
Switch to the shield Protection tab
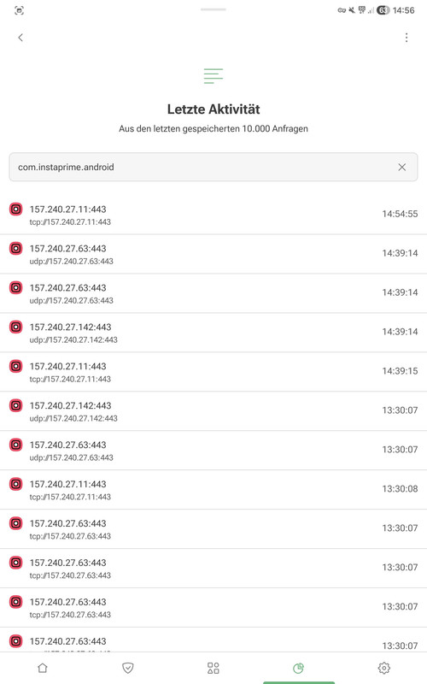click(x=127, y=668)
